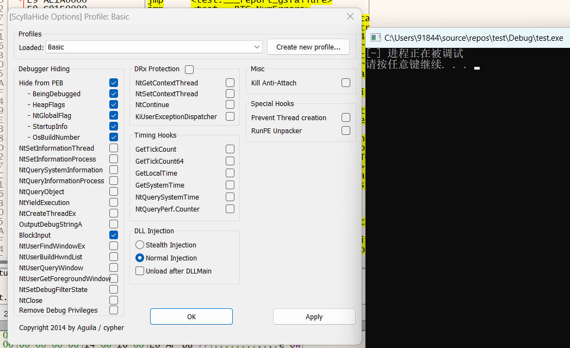Screen dimensions: 570x348
Task: Enable NtGetContextThread checkbox
Action: click(x=230, y=83)
